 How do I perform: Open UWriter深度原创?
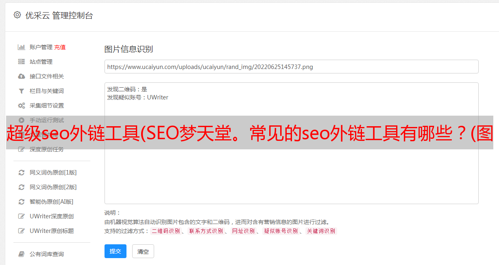(x=52, y=216)
